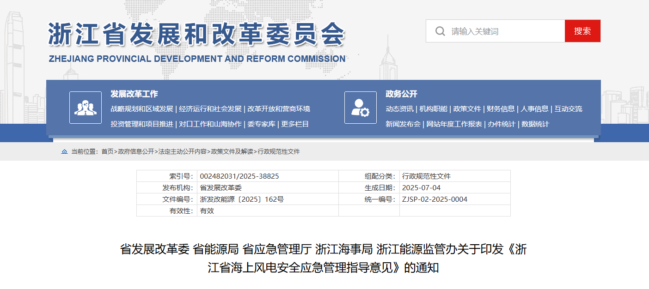Click the magnifying glass search icon
This screenshot has width=649, height=289.
pyautogui.click(x=440, y=31)
